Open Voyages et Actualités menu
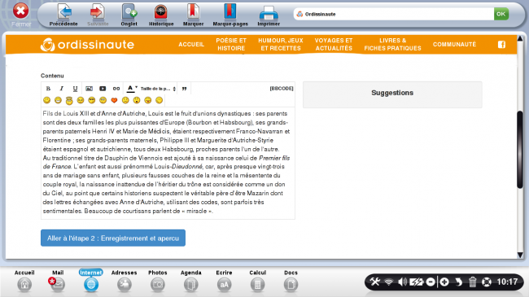This screenshot has width=529, height=297. click(334, 44)
